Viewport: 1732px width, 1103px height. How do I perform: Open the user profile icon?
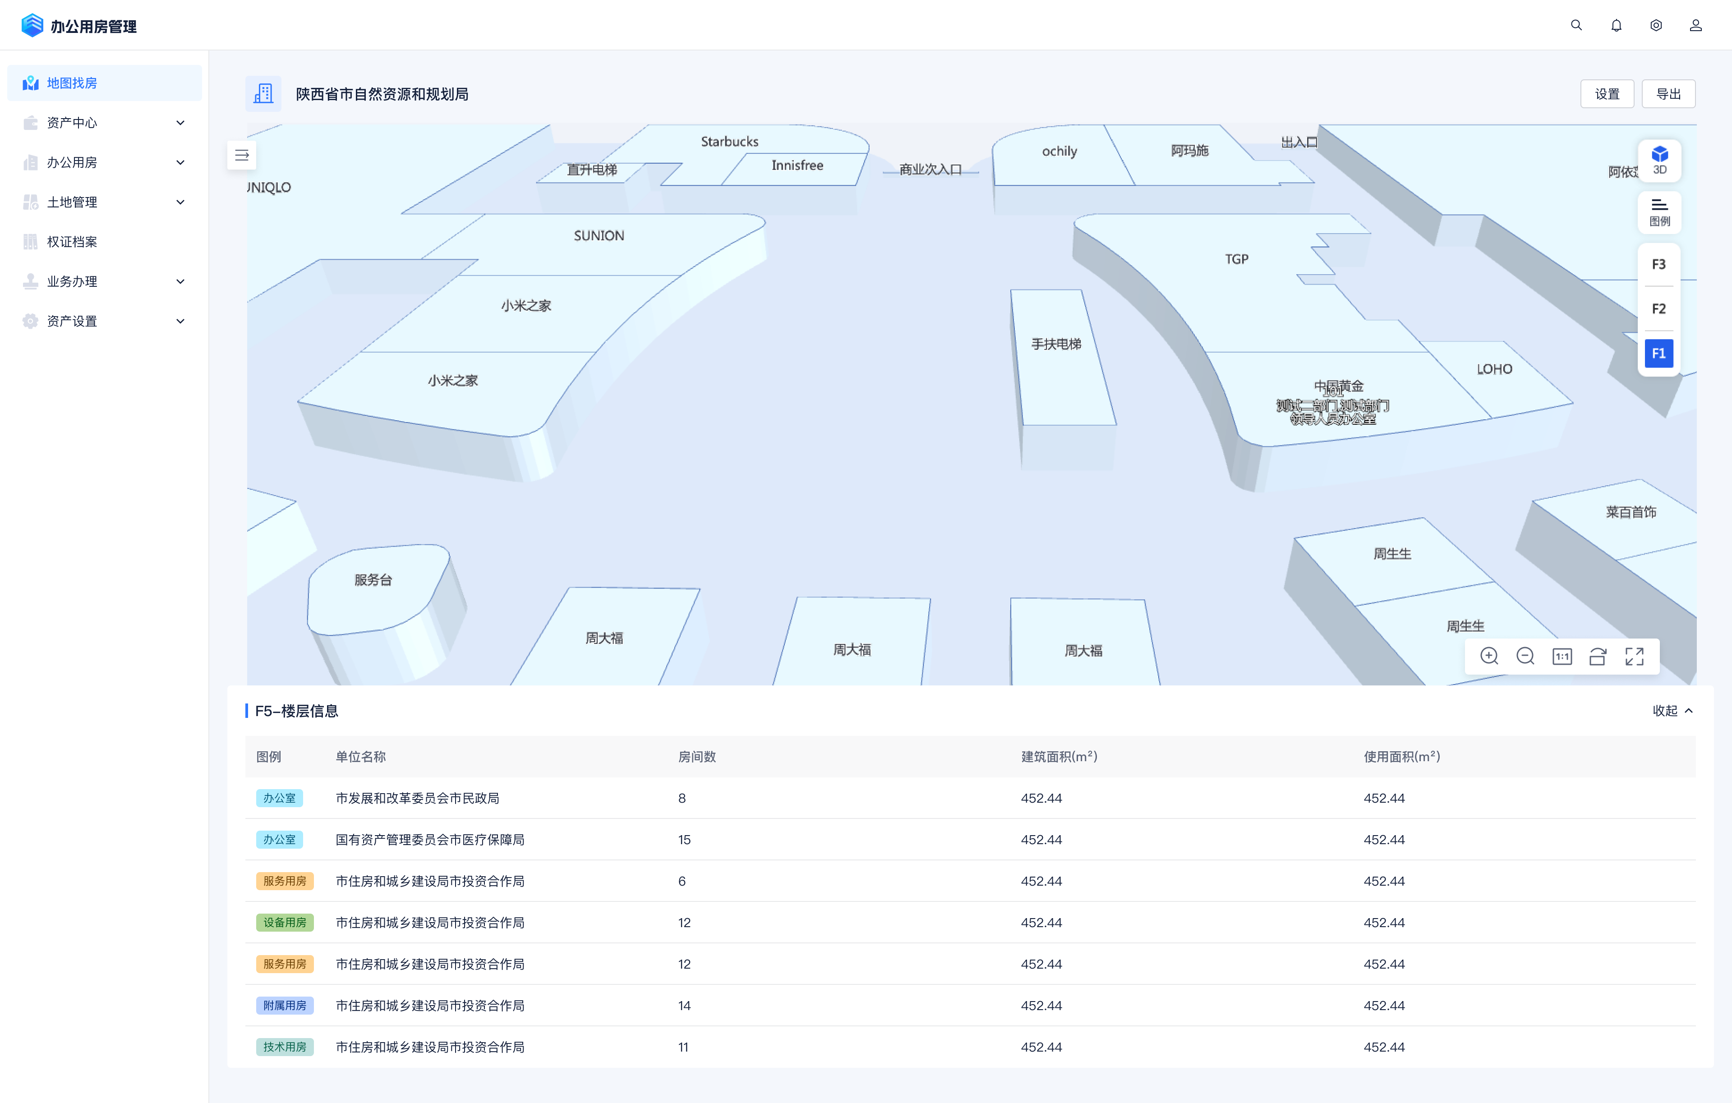click(1695, 25)
